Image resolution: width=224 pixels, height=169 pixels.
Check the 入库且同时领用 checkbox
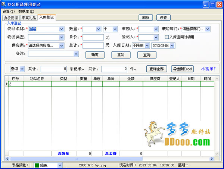167,37
